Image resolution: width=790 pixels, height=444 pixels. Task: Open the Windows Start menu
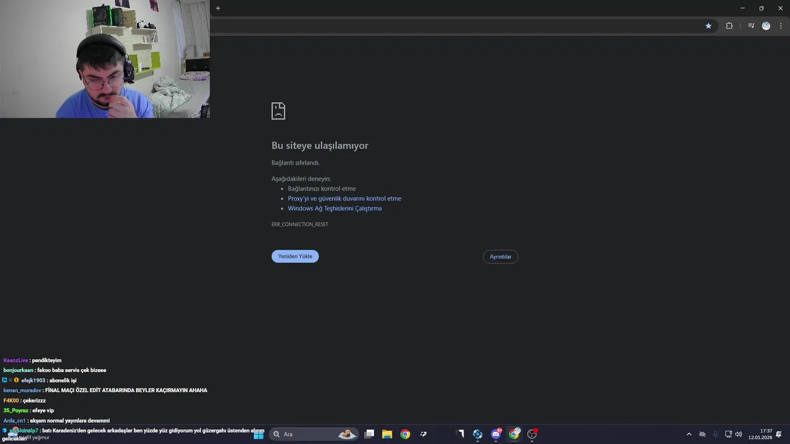[259, 434]
